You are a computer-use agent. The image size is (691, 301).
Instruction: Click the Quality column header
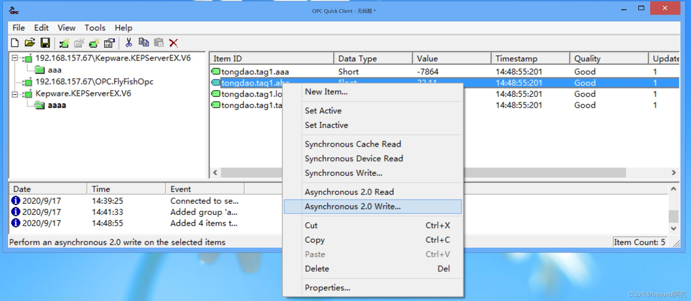(609, 59)
